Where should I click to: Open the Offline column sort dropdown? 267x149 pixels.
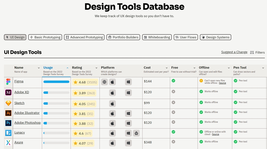(229, 68)
